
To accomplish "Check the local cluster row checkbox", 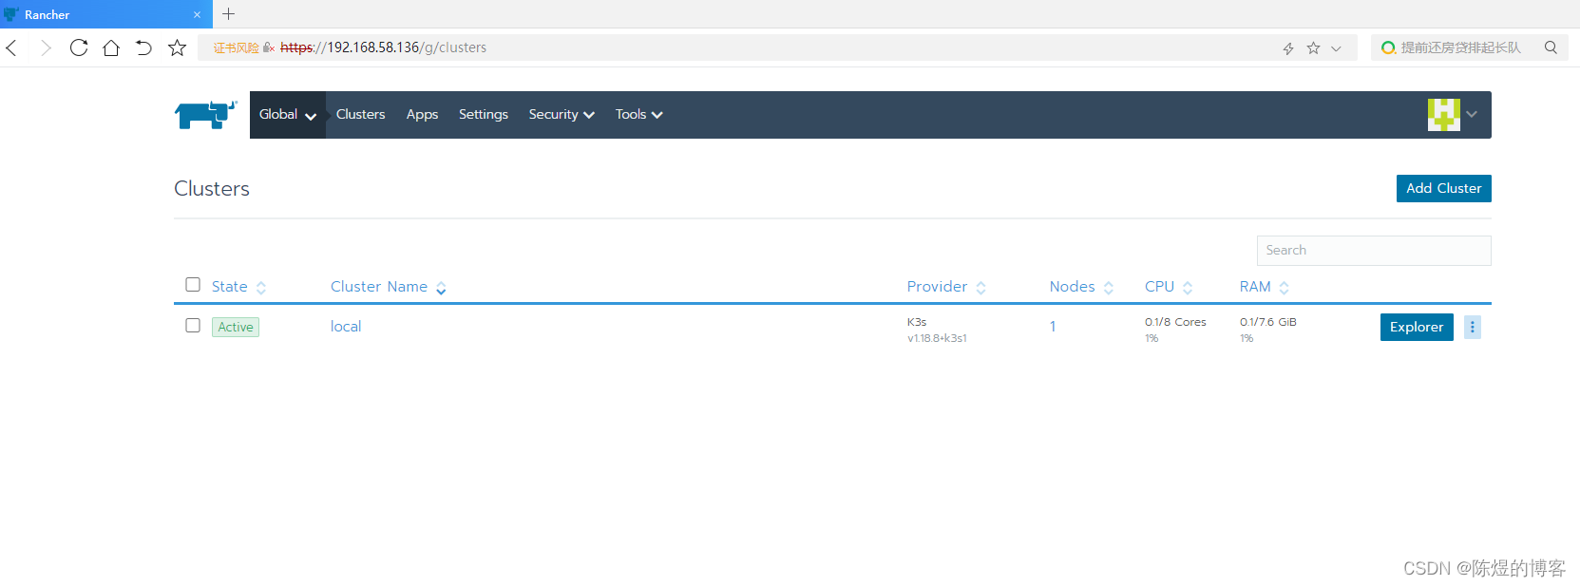I will tap(193, 326).
